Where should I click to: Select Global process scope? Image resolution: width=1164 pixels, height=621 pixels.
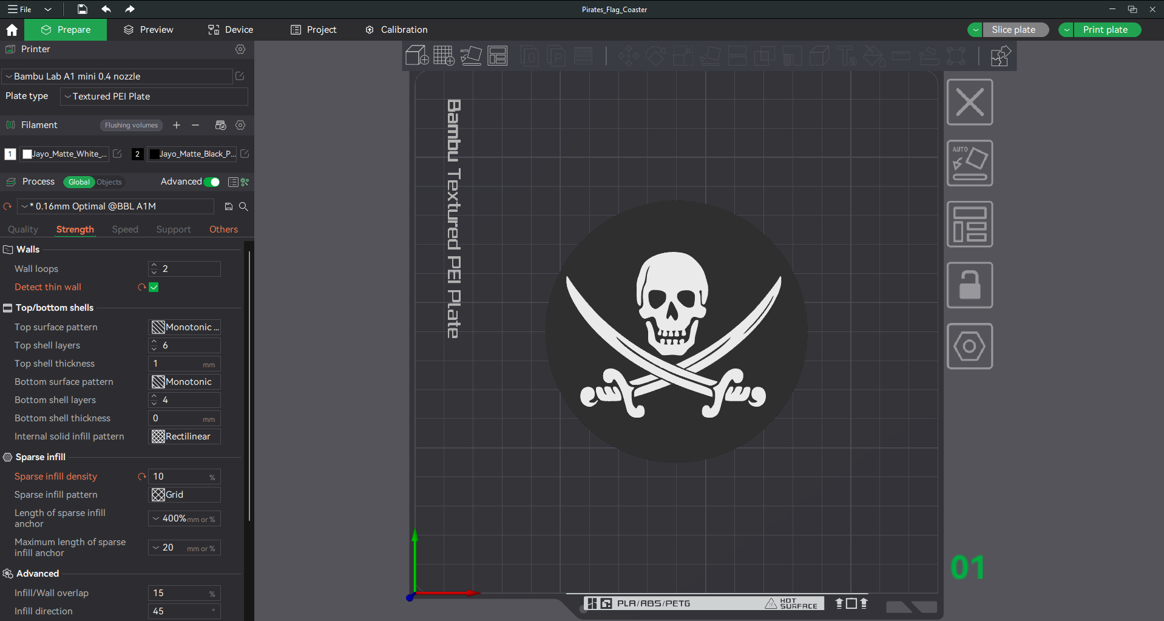(x=79, y=182)
